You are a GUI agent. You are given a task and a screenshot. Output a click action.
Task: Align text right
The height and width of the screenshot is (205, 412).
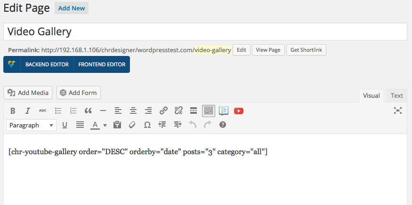pos(148,111)
